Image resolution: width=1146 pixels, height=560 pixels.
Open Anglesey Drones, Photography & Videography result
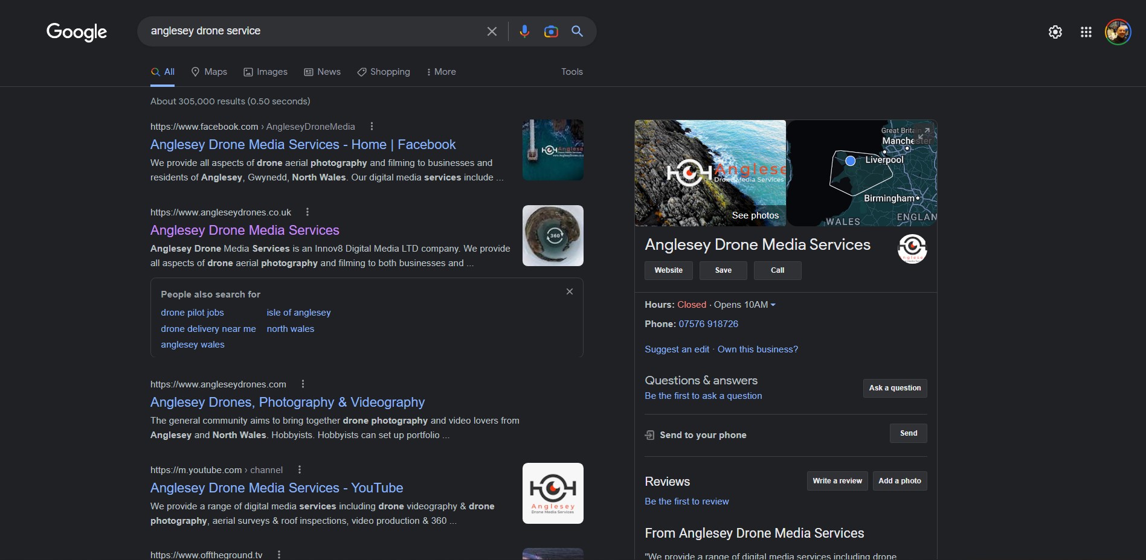coord(288,402)
